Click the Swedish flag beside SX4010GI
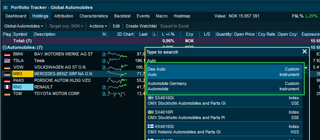The width and height of the screenshot is (320, 140). (x=150, y=98)
